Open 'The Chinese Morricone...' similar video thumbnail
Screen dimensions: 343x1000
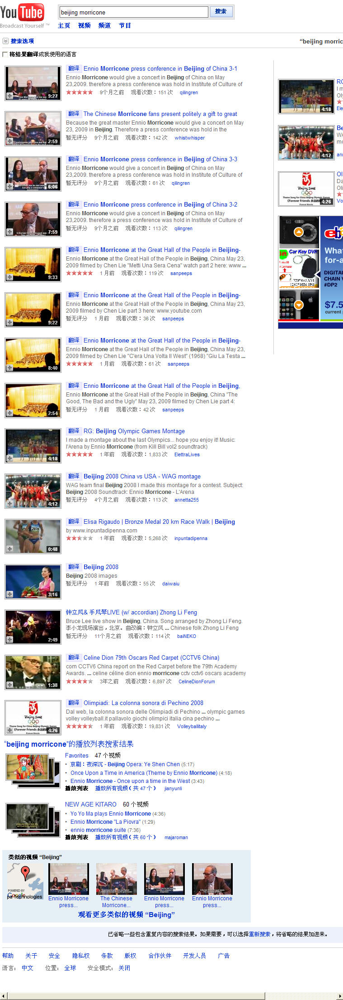pyautogui.click(x=116, y=879)
